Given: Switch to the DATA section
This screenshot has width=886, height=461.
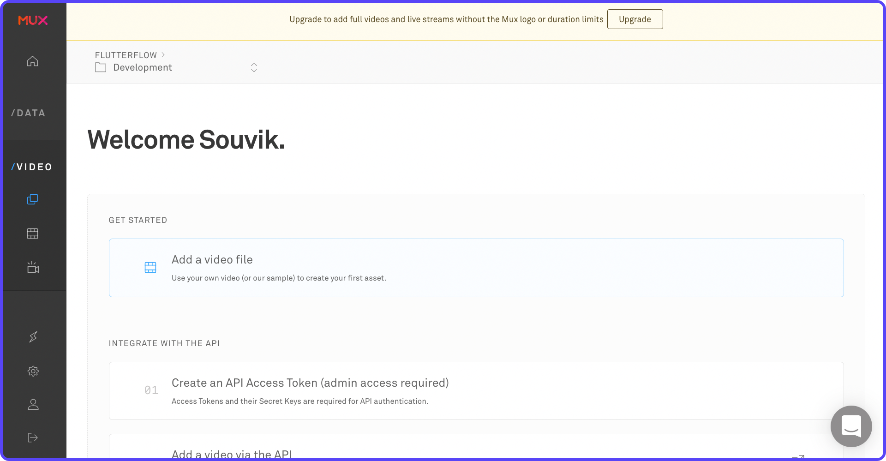Looking at the screenshot, I should click(28, 113).
